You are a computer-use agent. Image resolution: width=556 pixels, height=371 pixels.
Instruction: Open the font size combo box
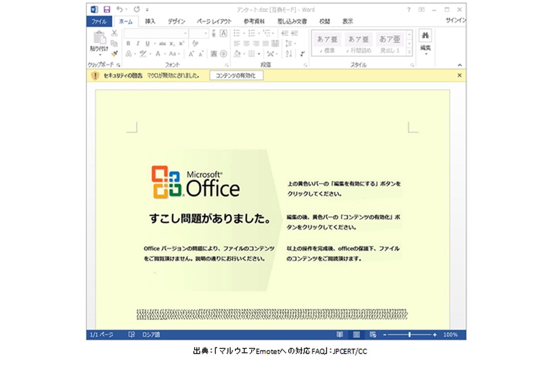click(198, 33)
